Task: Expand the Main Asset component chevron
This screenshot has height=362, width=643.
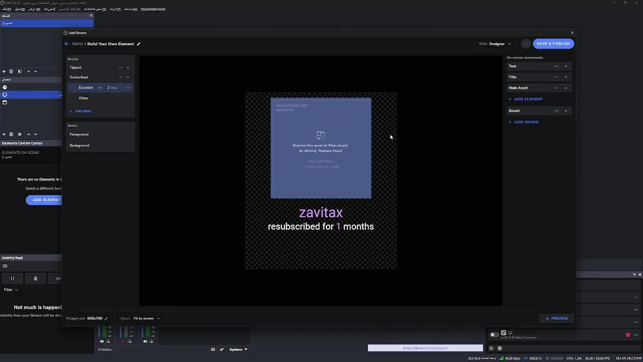Action: pyautogui.click(x=566, y=88)
